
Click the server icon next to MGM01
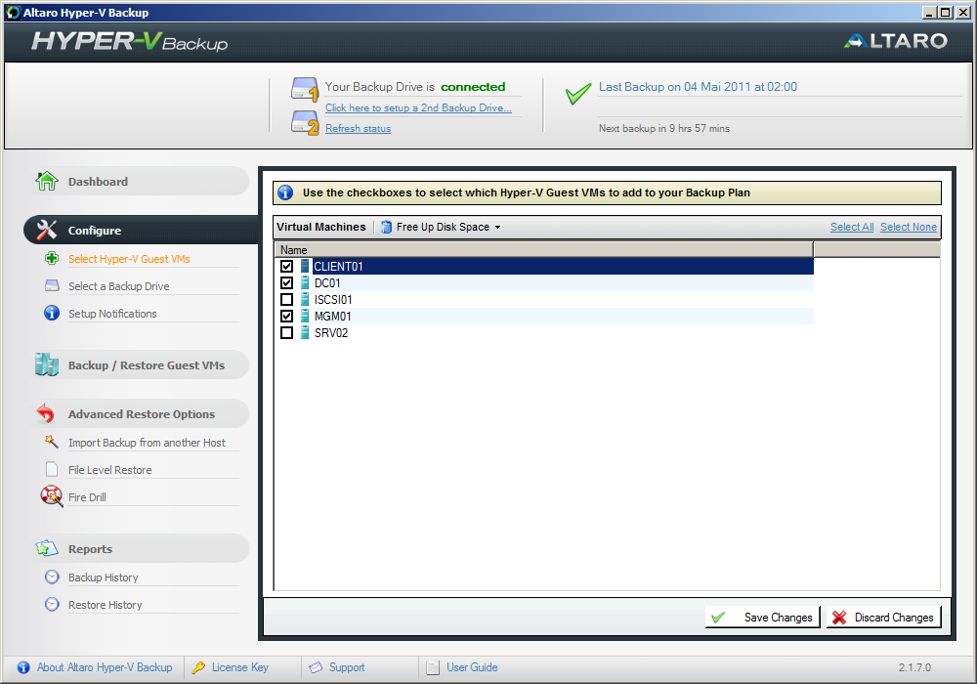pyautogui.click(x=305, y=316)
